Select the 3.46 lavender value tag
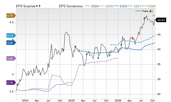 (11, 59)
